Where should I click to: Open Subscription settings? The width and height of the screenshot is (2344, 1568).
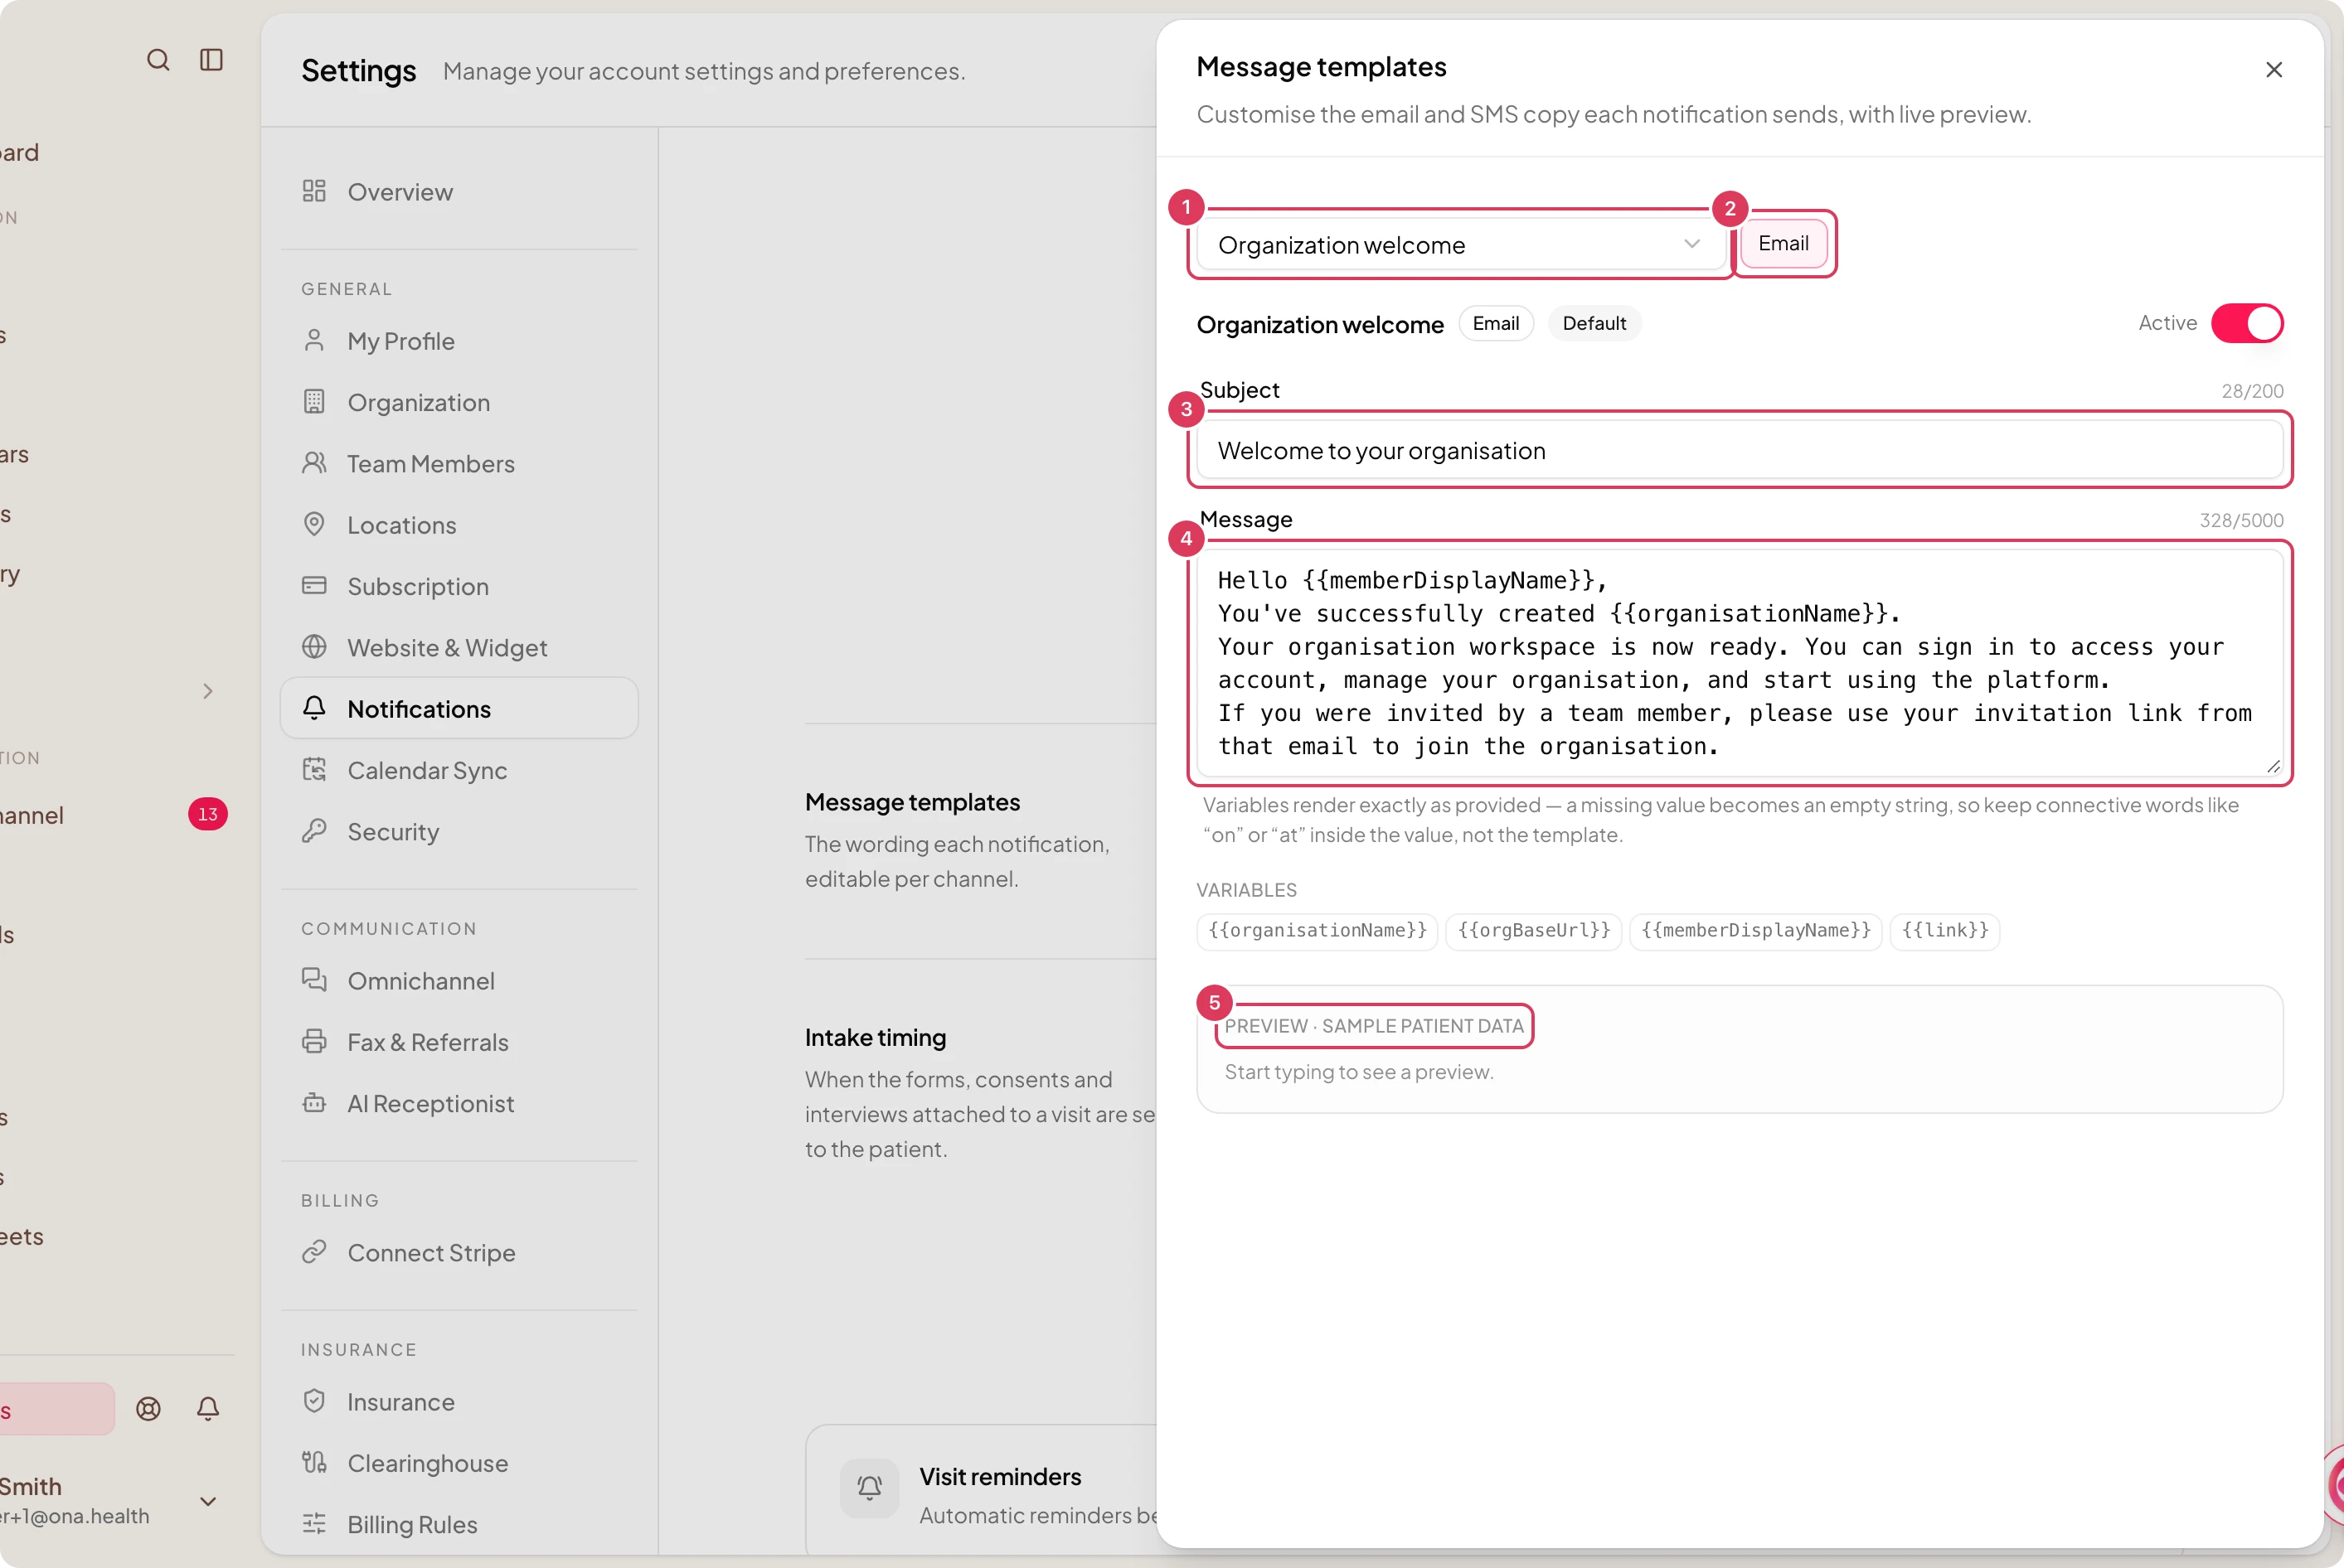(x=459, y=586)
